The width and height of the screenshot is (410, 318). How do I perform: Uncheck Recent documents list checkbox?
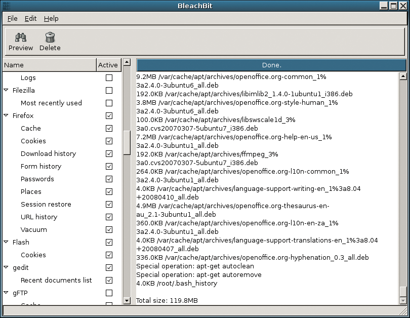pos(109,281)
